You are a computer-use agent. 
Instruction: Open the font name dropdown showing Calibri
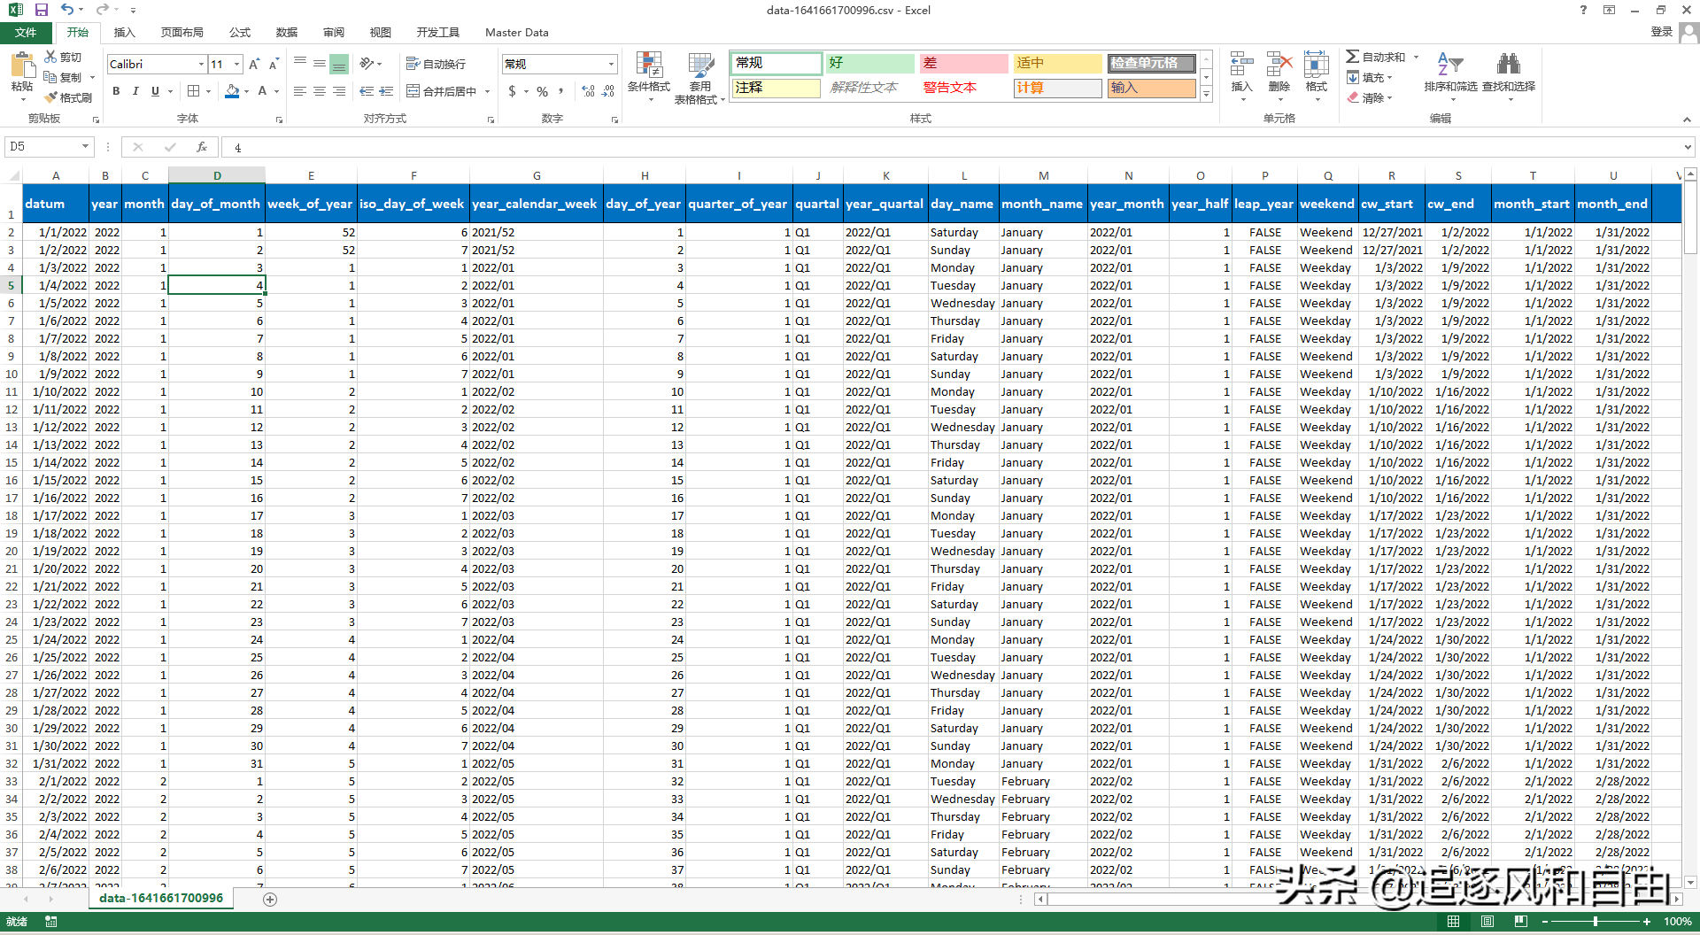tap(201, 64)
